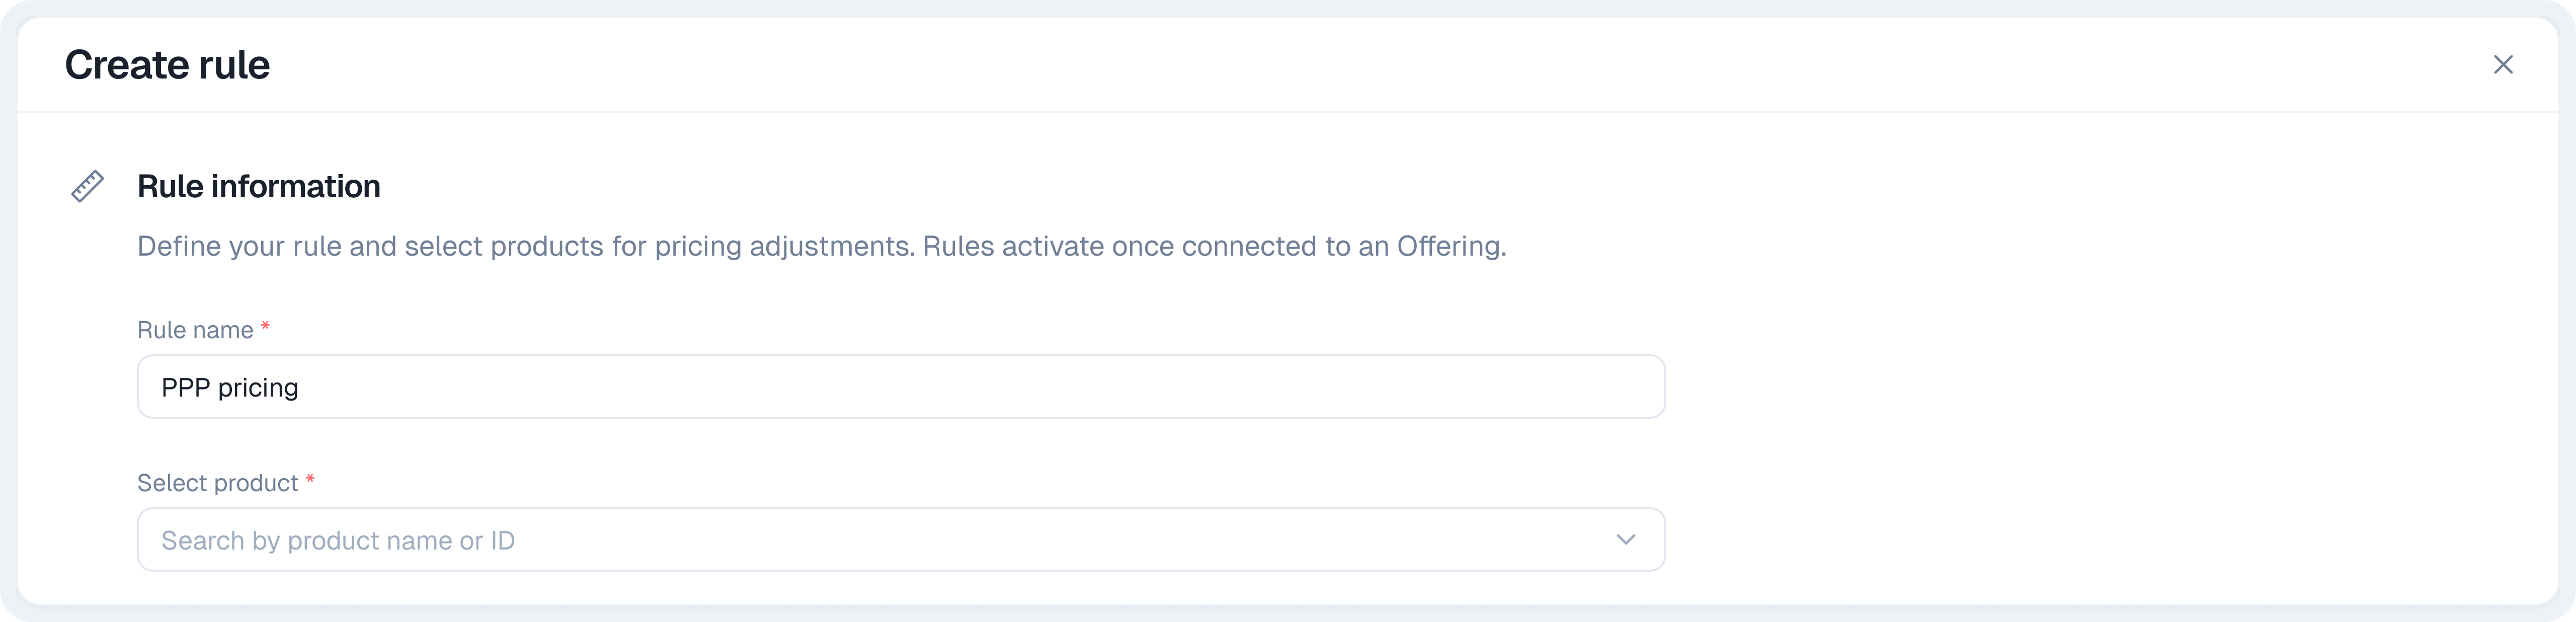The image size is (2576, 622).
Task: Expand the Select product dropdown chevron
Action: click(x=1625, y=540)
